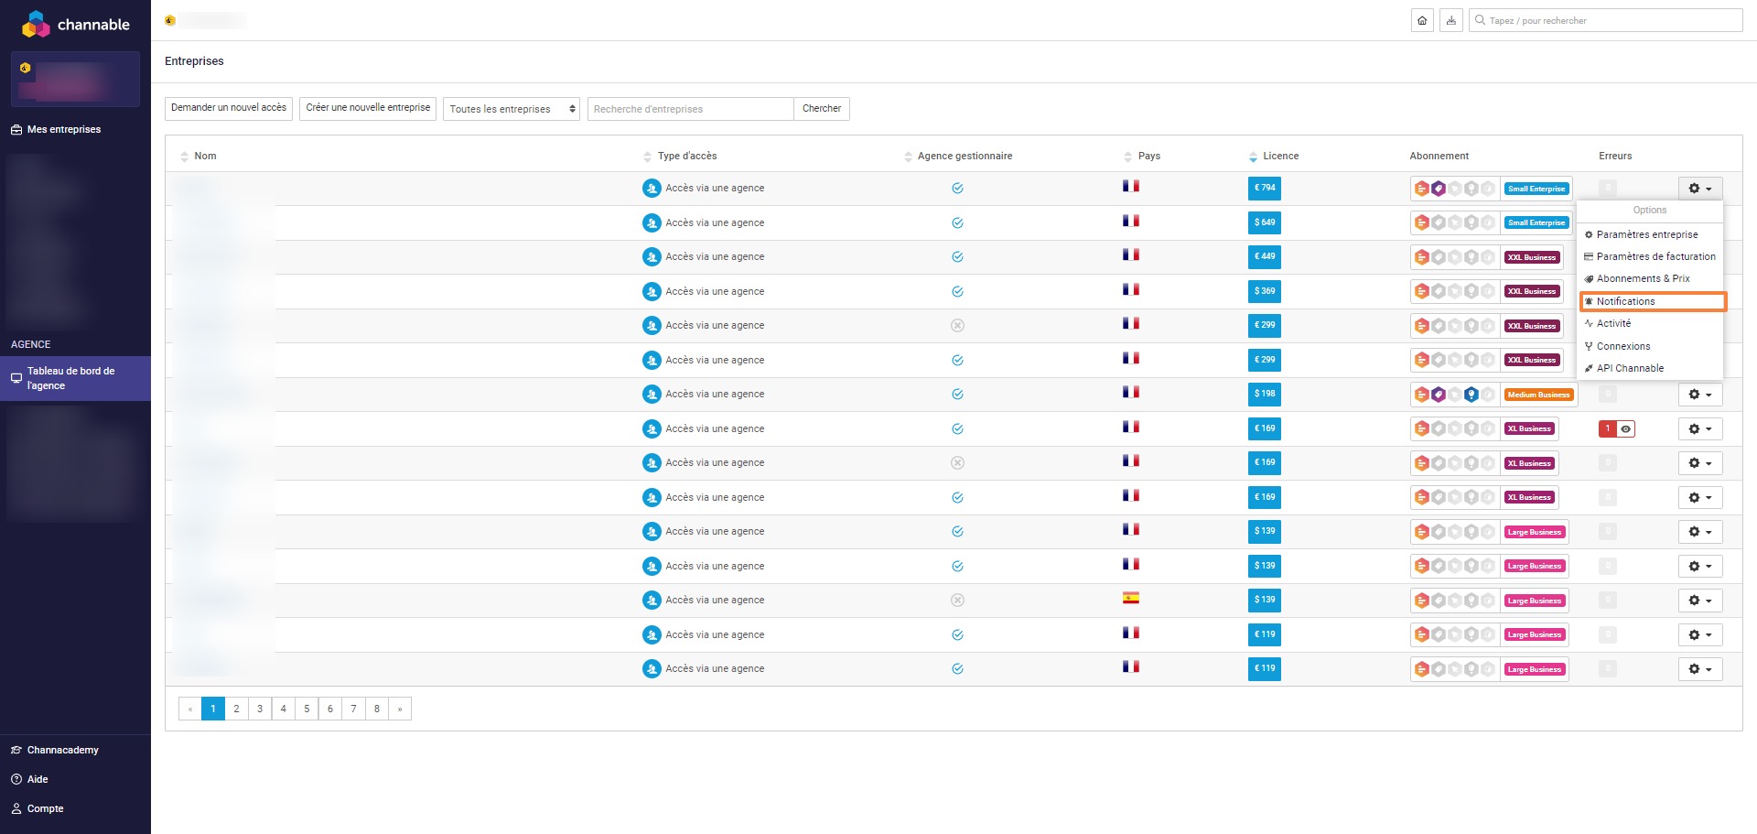Click the sort arrows next to Licence
The height and width of the screenshot is (834, 1757).
point(1253,157)
